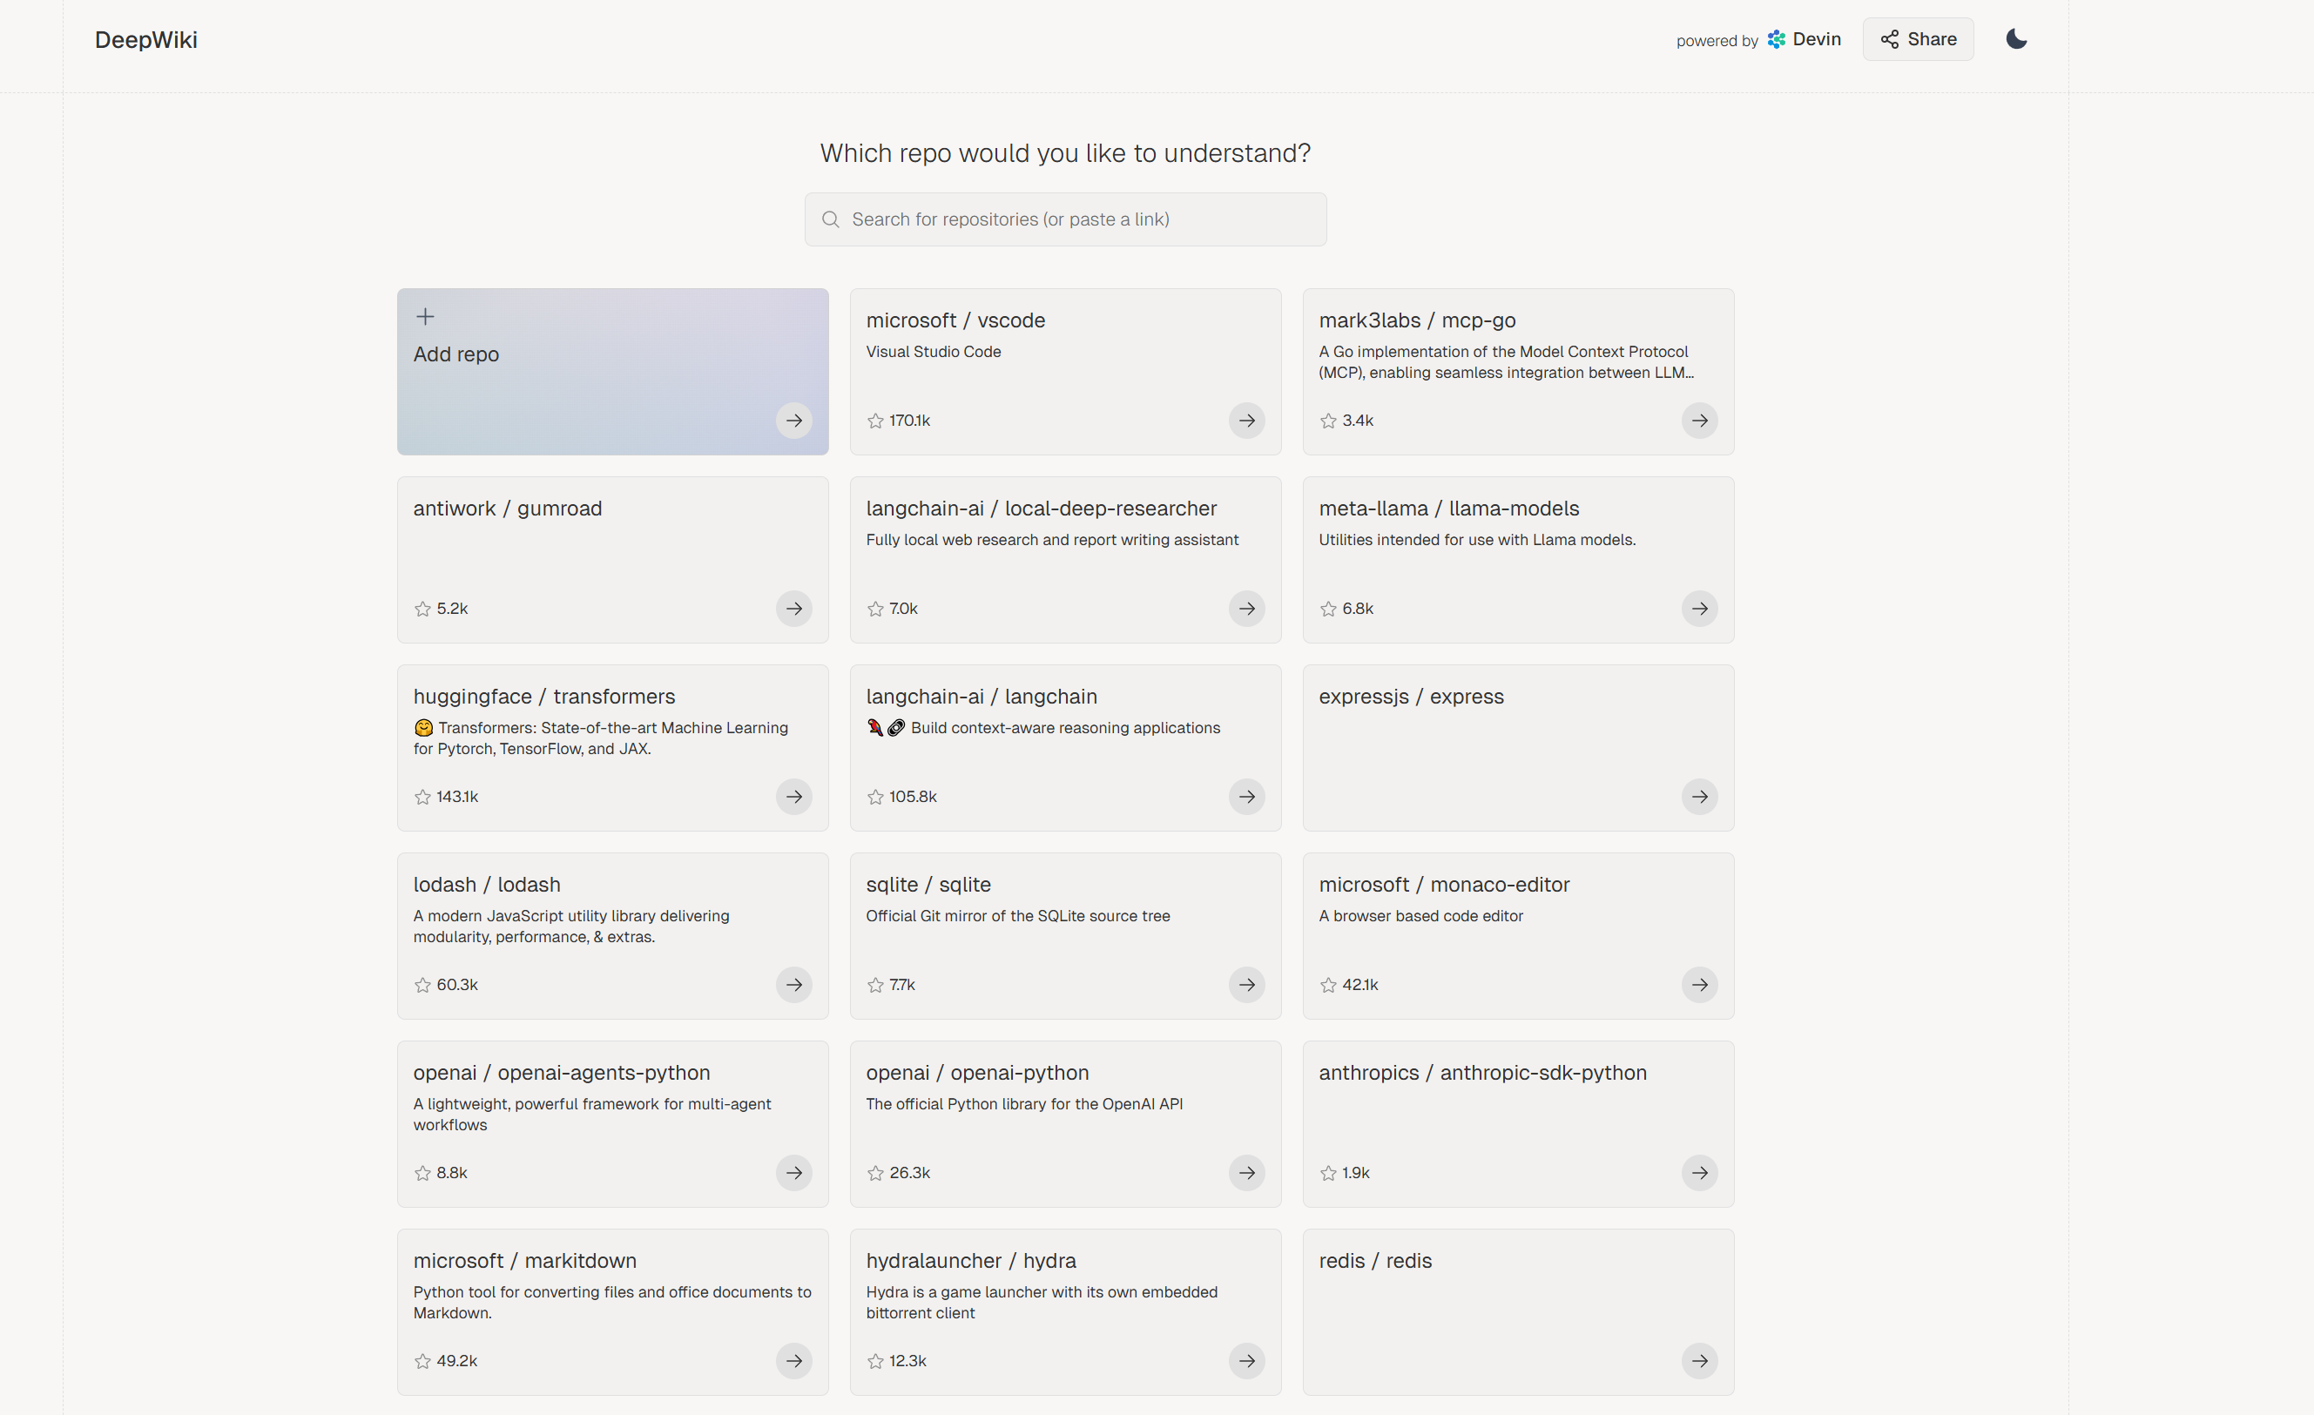Open arrow for langchain-ai / local-deep-researcher

click(x=1246, y=609)
